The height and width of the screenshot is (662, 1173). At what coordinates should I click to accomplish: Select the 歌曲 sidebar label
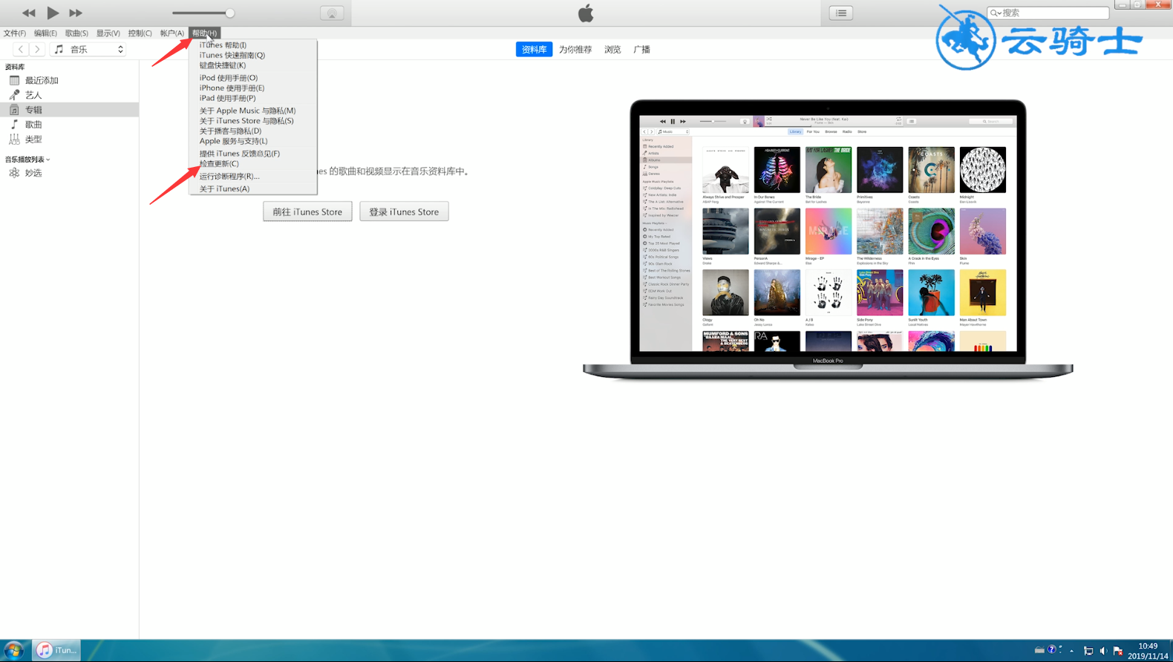[x=33, y=125]
